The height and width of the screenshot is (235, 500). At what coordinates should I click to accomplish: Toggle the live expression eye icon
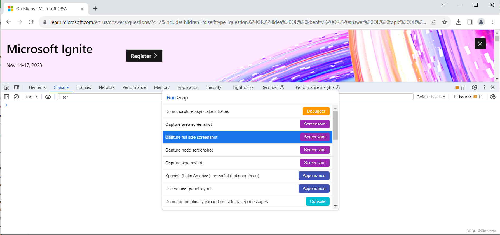tap(48, 97)
